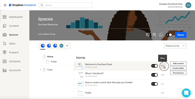This screenshot has height=99, width=195.
Task: Open More menu for Folder row
Action: (x=162, y=93)
